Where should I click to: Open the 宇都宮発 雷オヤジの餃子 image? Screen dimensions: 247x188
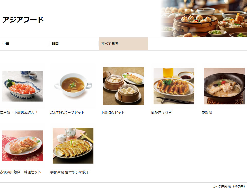pyautogui.click(x=73, y=146)
